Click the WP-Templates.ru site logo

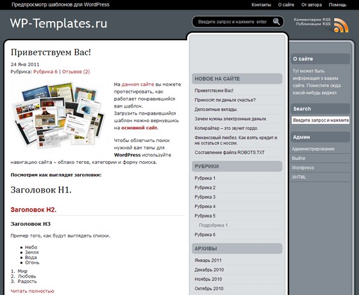pyautogui.click(x=58, y=23)
